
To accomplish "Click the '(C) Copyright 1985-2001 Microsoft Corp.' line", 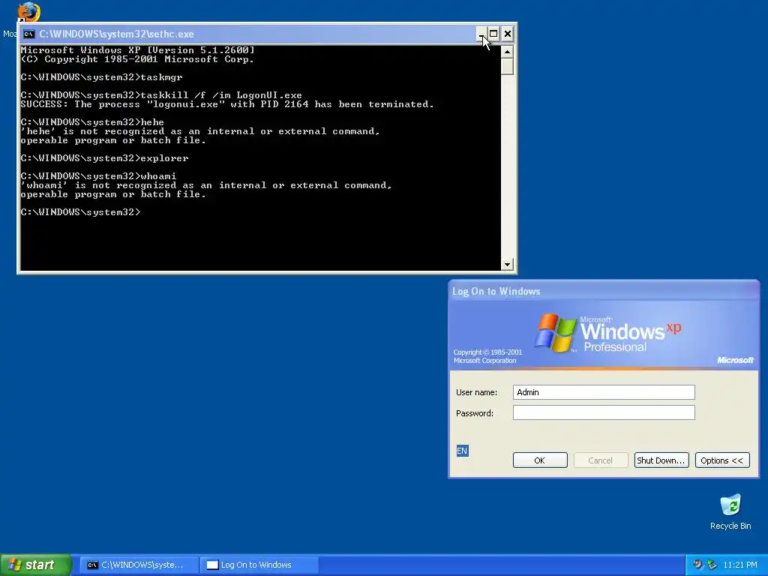I will point(138,59).
